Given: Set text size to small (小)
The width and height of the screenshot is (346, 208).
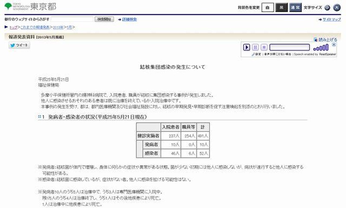Looking at the screenshot, I should (327, 8).
